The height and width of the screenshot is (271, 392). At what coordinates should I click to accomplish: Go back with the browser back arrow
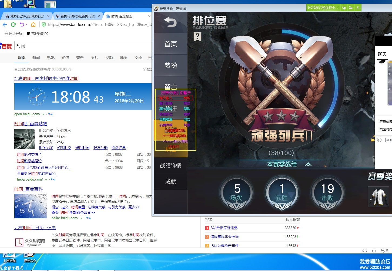tap(5, 25)
